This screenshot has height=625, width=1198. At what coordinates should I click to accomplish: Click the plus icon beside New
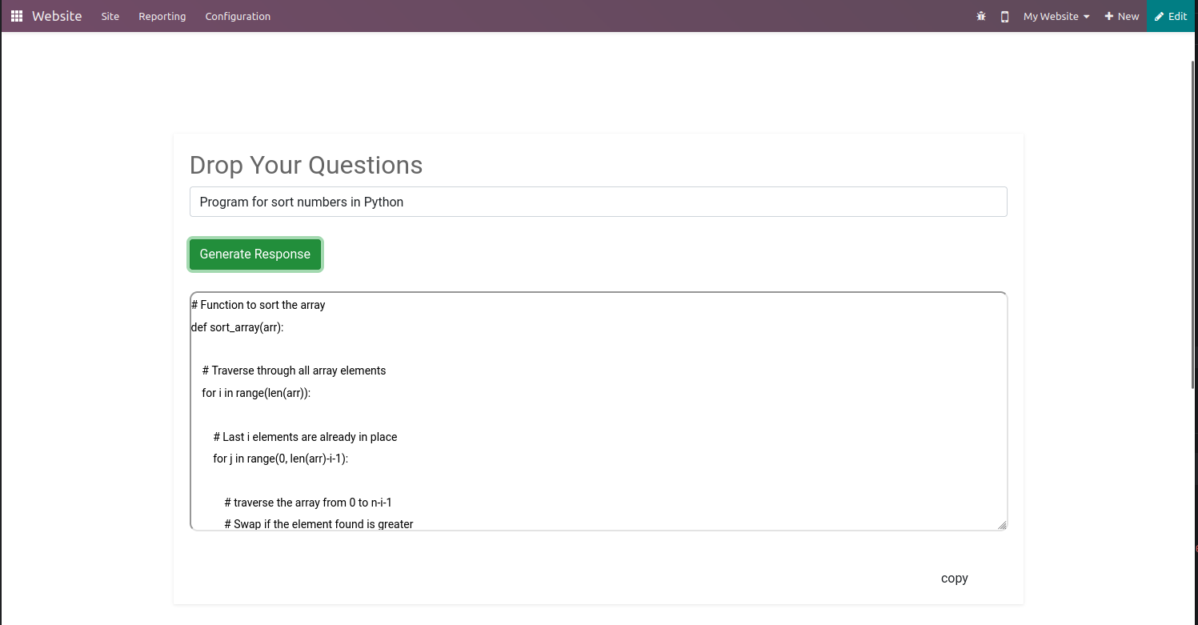click(1109, 16)
